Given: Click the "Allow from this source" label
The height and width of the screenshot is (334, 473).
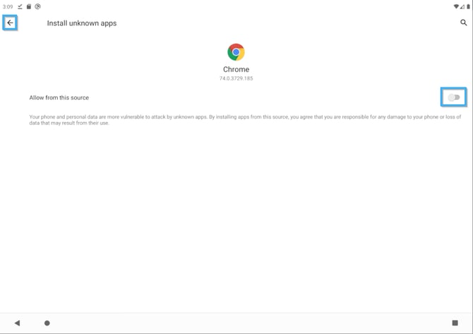Looking at the screenshot, I should 59,97.
